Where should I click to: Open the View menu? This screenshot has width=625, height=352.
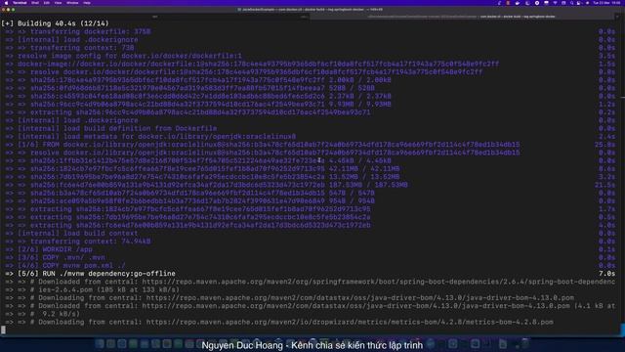click(59, 3)
